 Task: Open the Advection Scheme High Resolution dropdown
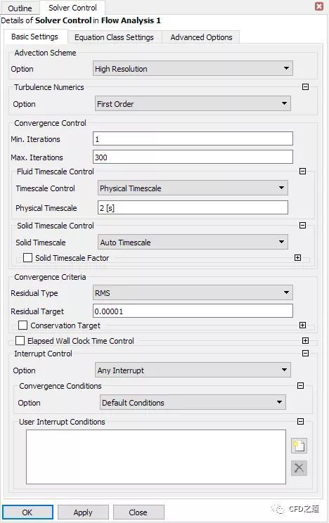193,68
